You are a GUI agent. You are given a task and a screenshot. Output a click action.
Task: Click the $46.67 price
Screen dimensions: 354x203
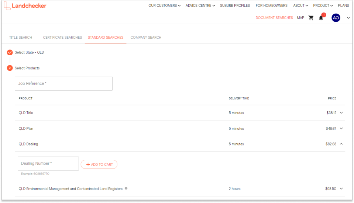pyautogui.click(x=331, y=129)
